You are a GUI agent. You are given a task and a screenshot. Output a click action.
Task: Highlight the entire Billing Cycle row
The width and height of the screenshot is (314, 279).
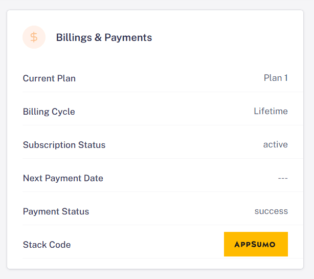tap(155, 112)
